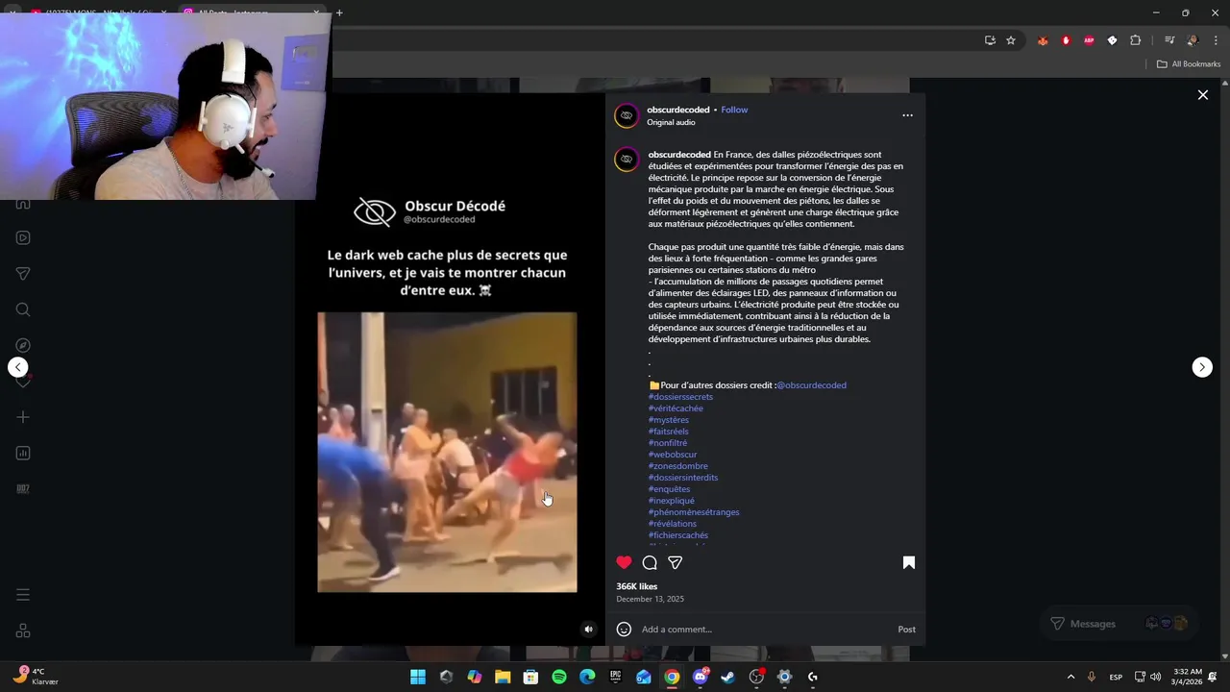Open MetaMask fox extension

coord(1043,40)
